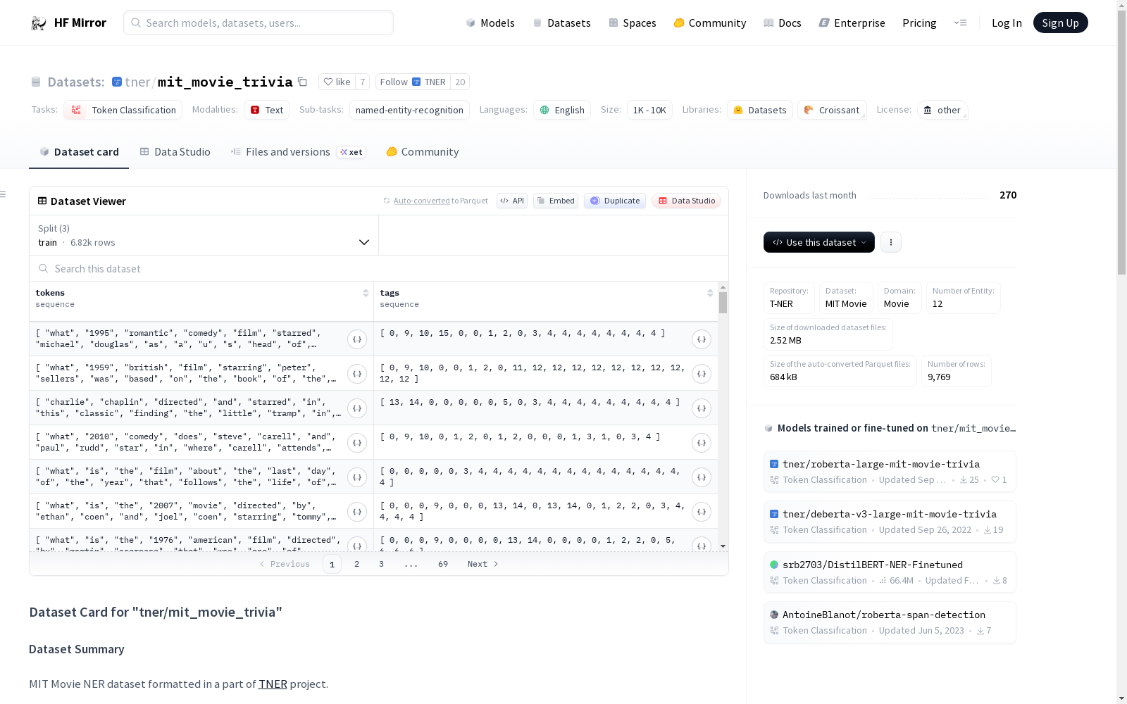Sort by the tokens column
The height and width of the screenshot is (704, 1127).
point(366,293)
